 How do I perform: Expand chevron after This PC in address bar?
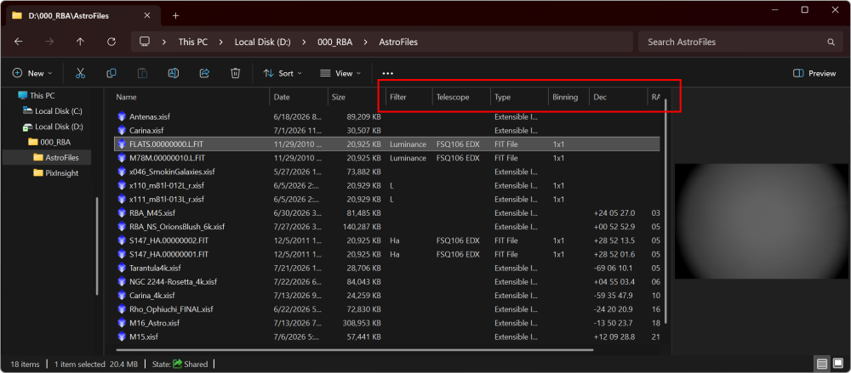click(x=221, y=42)
